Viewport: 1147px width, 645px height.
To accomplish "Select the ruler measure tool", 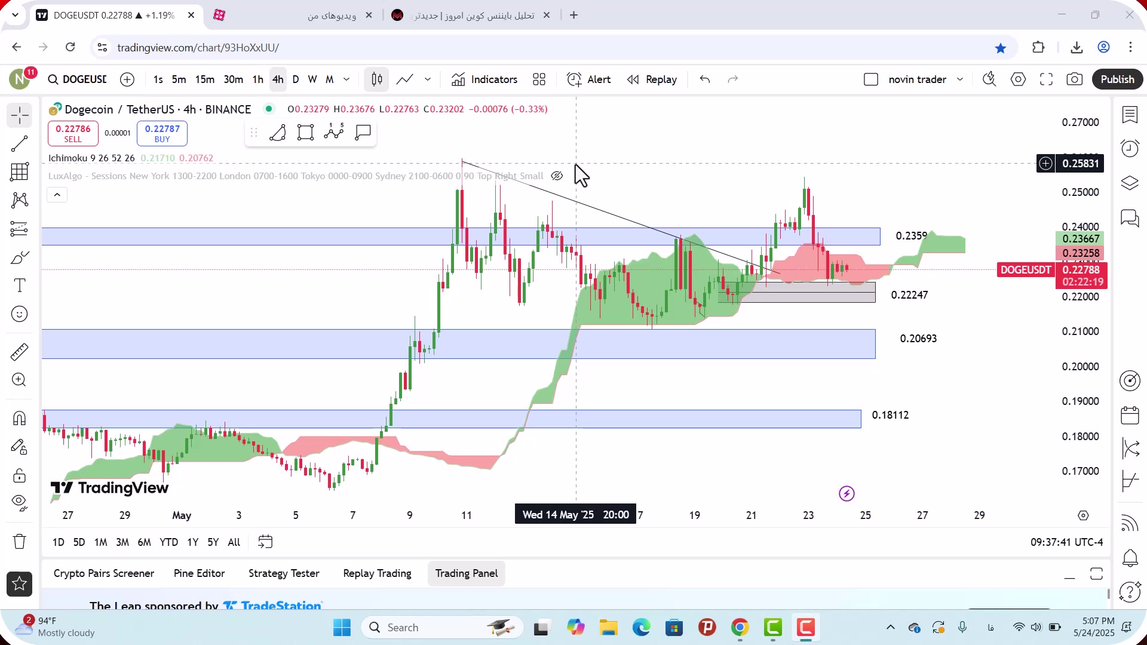I will [x=20, y=352].
